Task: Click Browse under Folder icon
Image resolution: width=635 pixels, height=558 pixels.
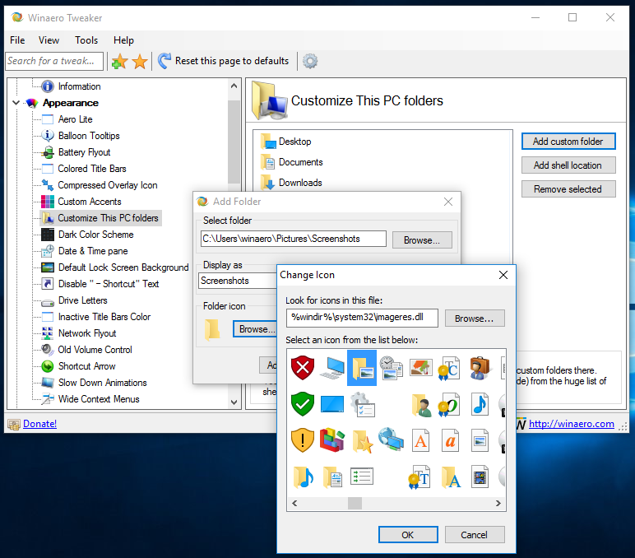Action: pyautogui.click(x=255, y=329)
